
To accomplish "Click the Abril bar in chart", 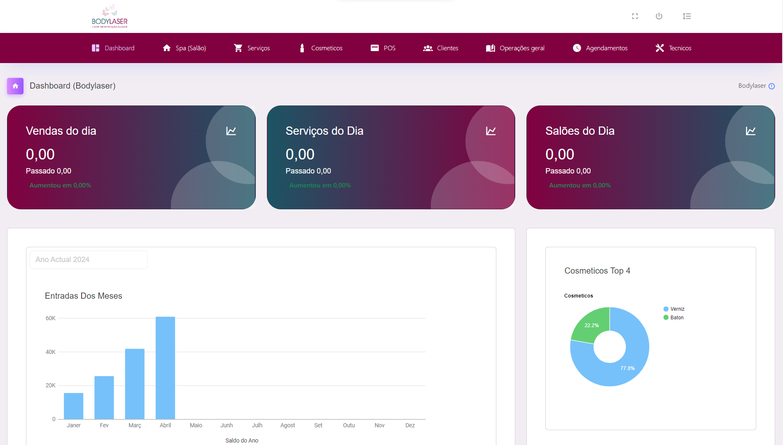I will [165, 368].
